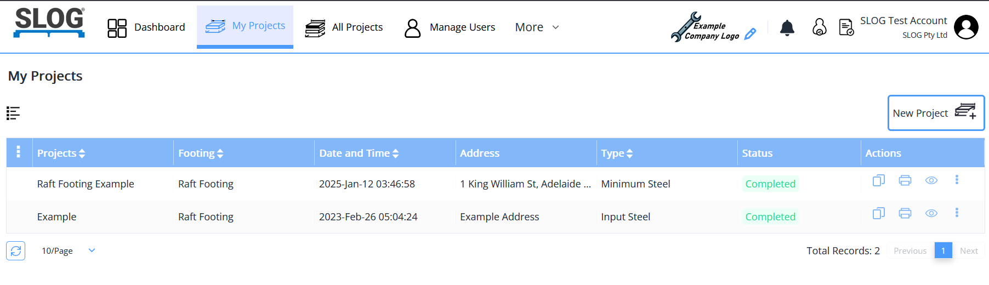Click the user profile avatar
Viewport: 989px width, 285px height.
[966, 27]
